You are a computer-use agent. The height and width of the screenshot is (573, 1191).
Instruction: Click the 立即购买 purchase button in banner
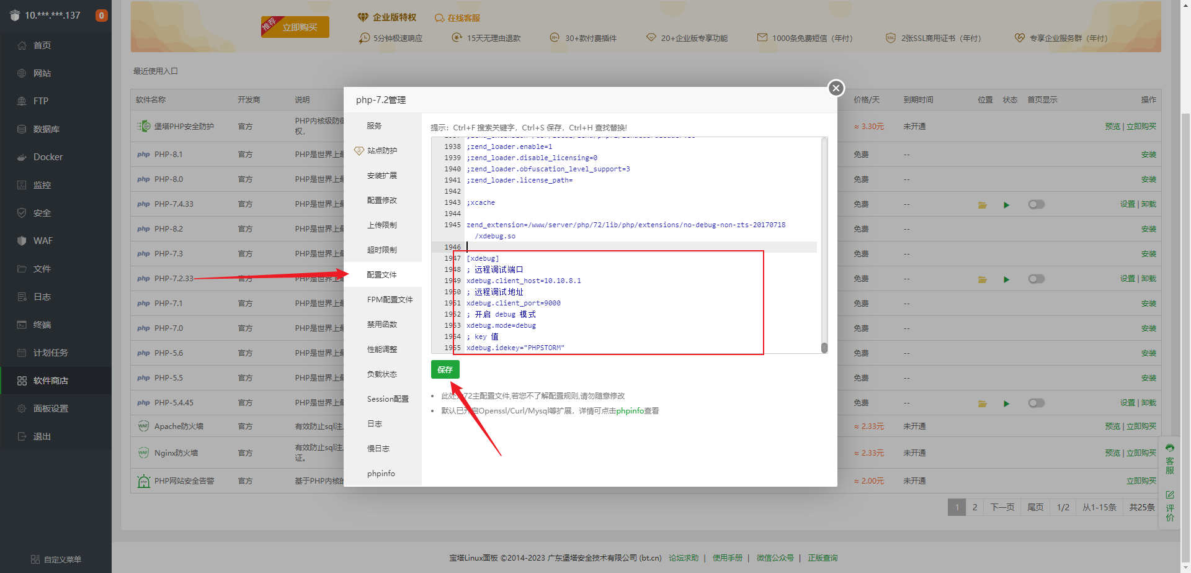[x=295, y=27]
